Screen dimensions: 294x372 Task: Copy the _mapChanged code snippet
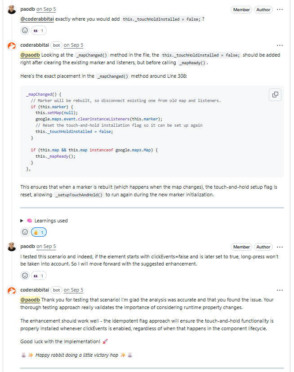[275, 95]
